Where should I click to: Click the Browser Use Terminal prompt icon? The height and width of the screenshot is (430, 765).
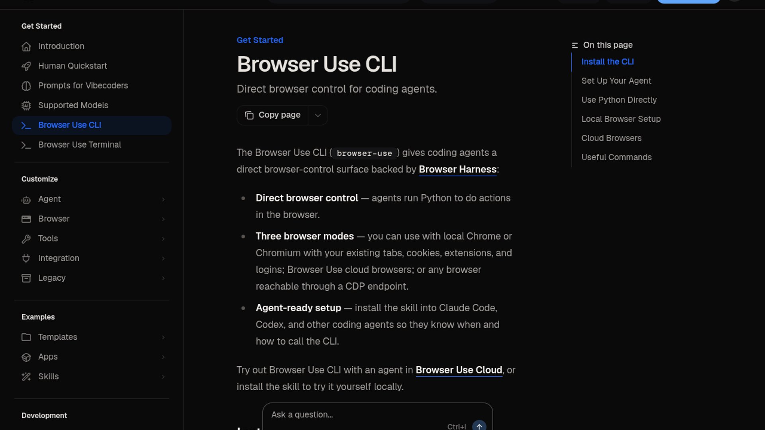click(x=26, y=145)
